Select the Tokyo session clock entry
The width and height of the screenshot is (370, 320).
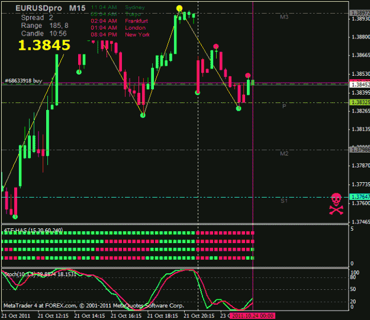[x=115, y=14]
